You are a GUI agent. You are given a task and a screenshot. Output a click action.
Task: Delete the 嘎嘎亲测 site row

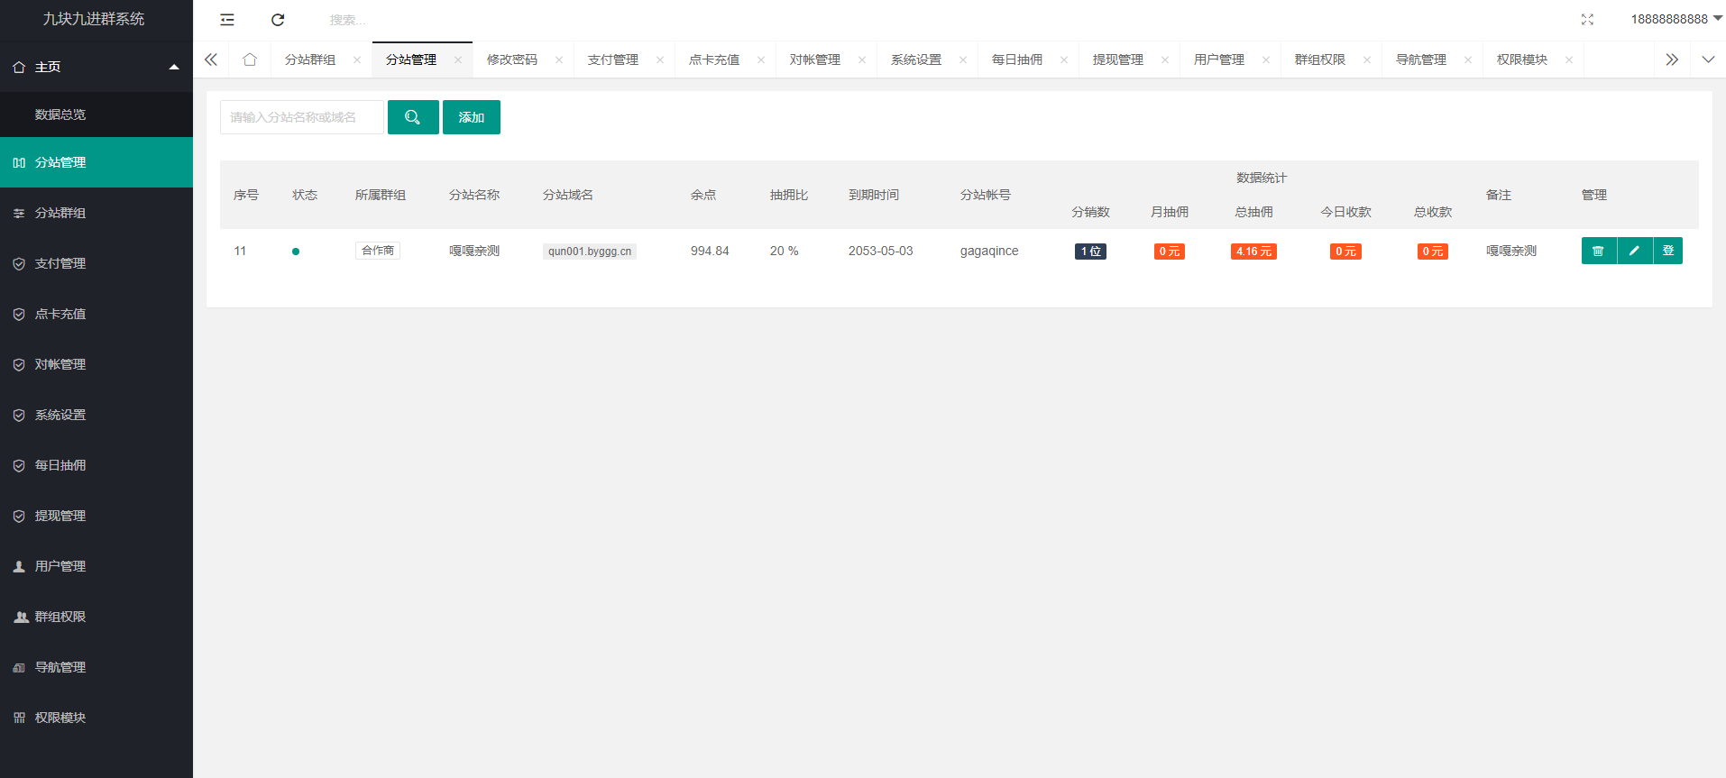1598,251
